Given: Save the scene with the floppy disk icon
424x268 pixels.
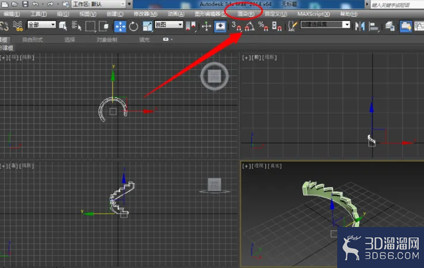Looking at the screenshot, I should (x=25, y=4).
